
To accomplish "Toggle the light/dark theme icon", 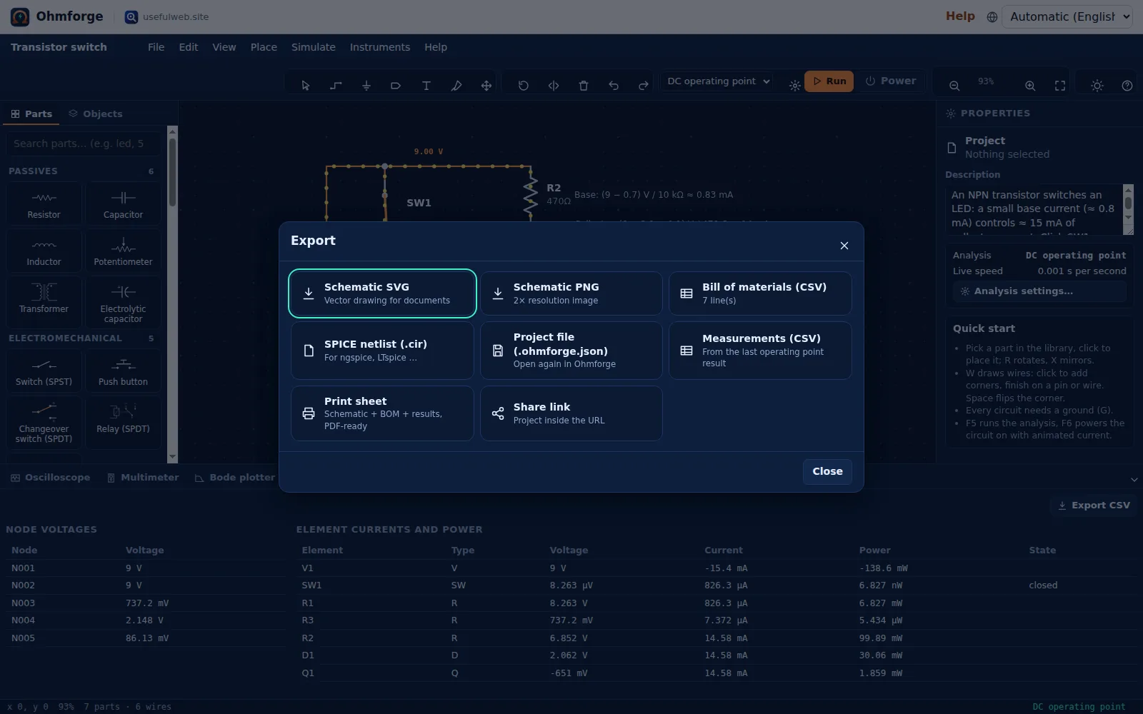I will (x=1097, y=86).
